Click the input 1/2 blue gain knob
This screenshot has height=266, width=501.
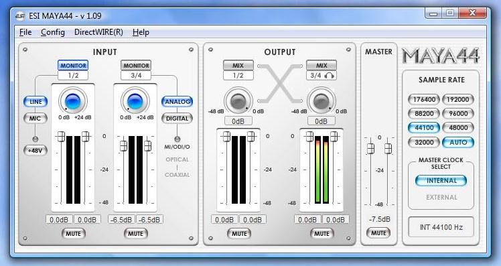[x=73, y=101]
